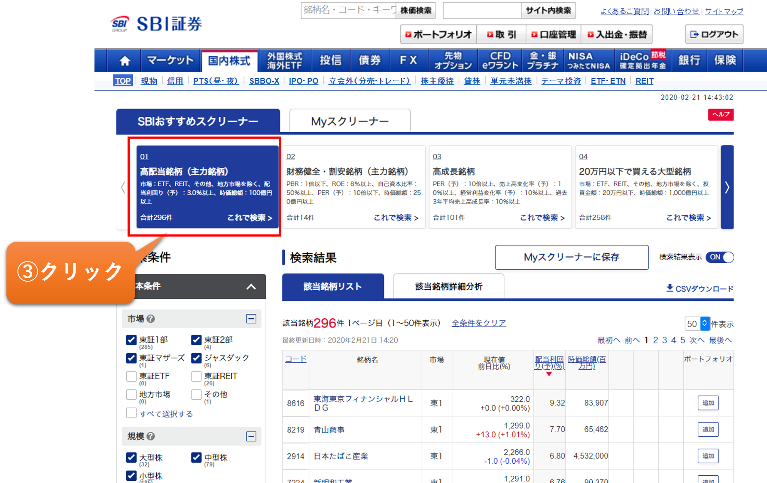Collapse the basic conditions panel chevron

coord(251,287)
